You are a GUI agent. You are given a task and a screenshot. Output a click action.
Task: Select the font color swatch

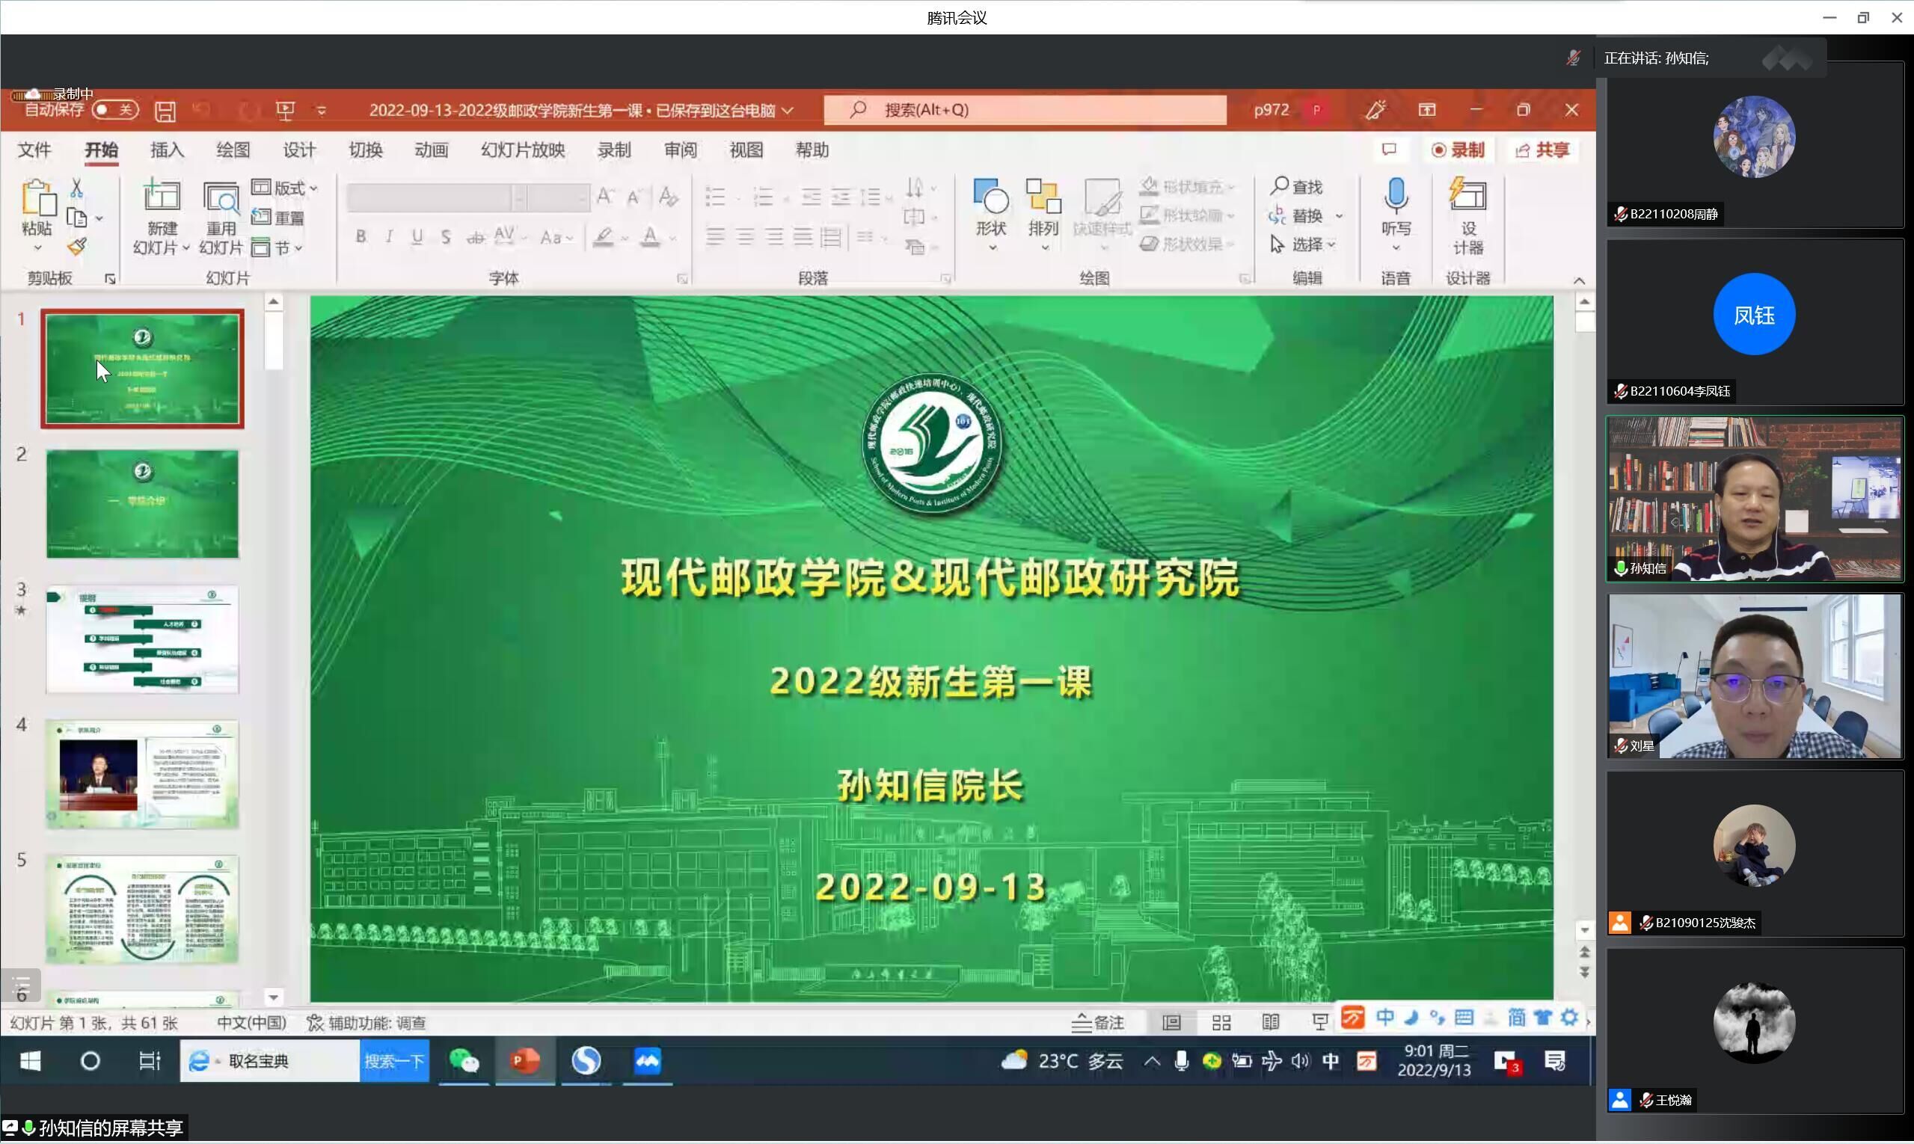[x=650, y=238]
